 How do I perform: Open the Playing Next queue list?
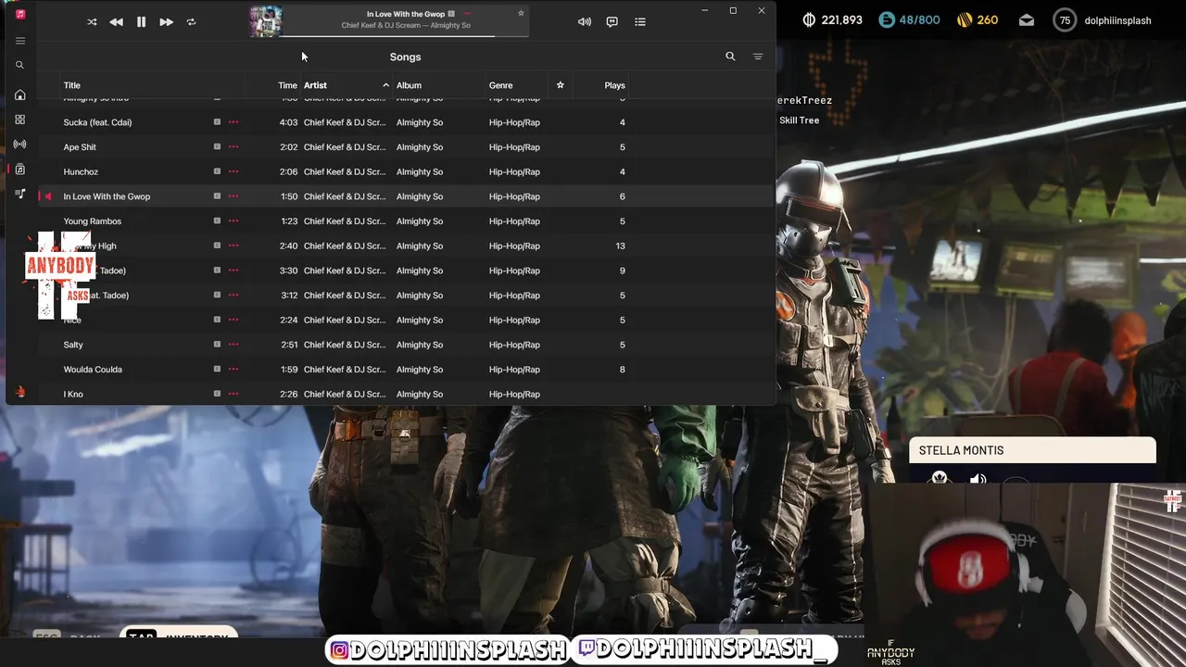pyautogui.click(x=640, y=22)
